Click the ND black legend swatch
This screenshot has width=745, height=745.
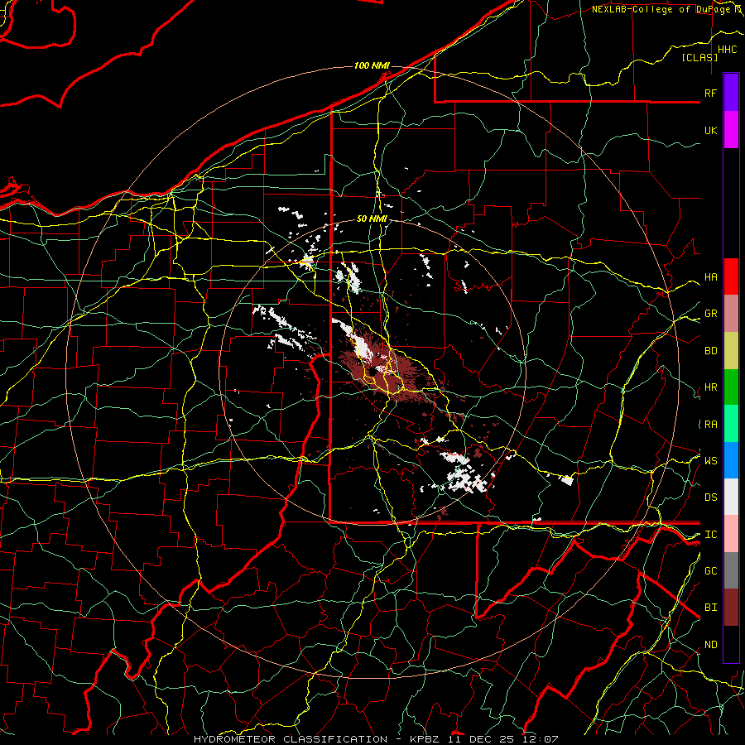pyautogui.click(x=731, y=644)
